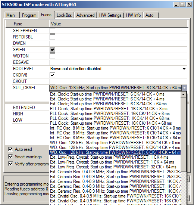The image size is (194, 205).
Task: Open the Auto tab
Action: pyautogui.click(x=151, y=15)
